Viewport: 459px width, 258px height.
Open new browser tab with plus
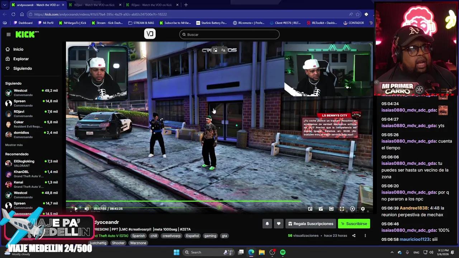click(x=186, y=5)
